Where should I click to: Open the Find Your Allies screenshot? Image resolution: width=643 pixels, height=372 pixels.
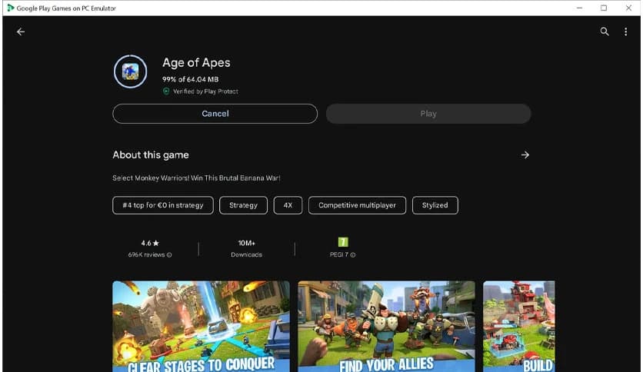pos(386,326)
